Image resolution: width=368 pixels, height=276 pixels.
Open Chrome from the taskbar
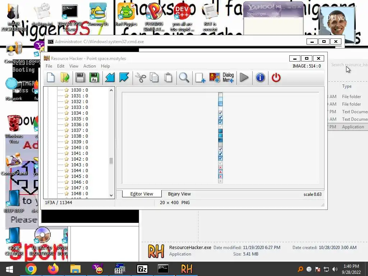pyautogui.click(x=31, y=269)
